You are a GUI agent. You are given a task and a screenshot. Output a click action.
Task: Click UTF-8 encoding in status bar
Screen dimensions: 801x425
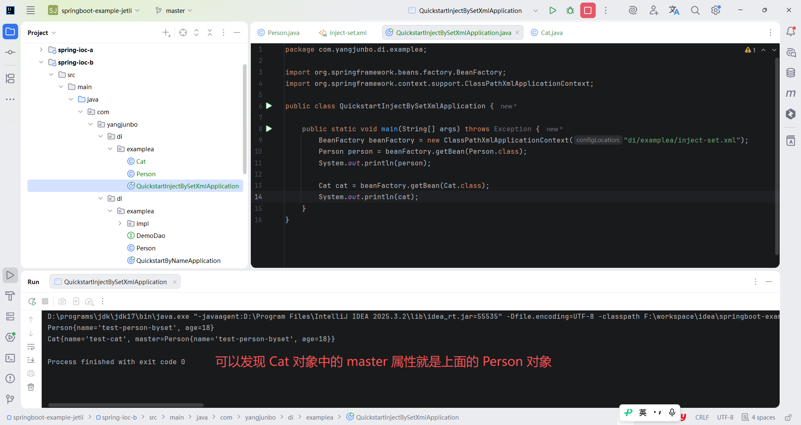click(725, 417)
